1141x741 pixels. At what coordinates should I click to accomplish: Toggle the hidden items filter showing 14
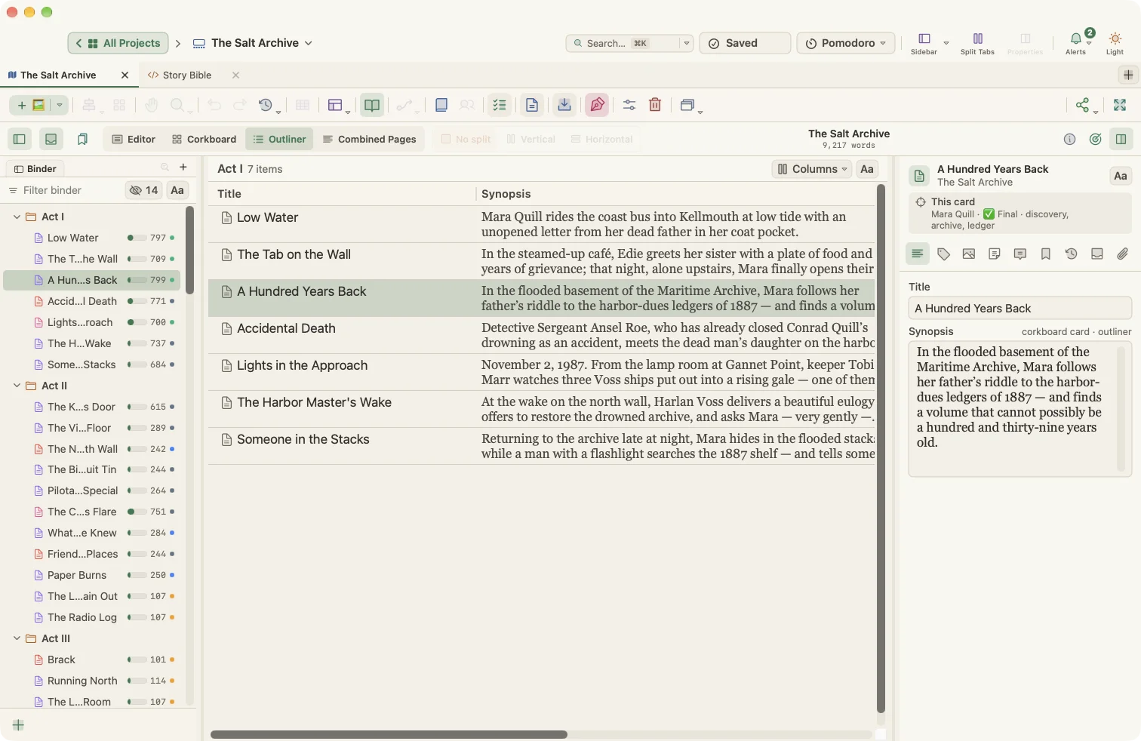pyautogui.click(x=143, y=190)
